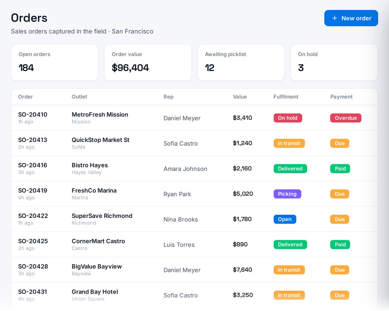Image resolution: width=389 pixels, height=311 pixels.
Task: Click the $7,640 order value
Action: pyautogui.click(x=242, y=270)
